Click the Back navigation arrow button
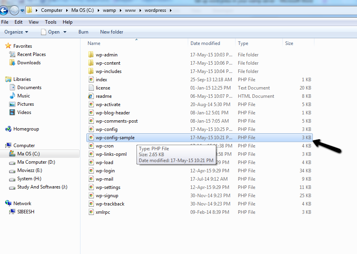Image resolution: width=357 pixels, height=254 pixels. 4,11
